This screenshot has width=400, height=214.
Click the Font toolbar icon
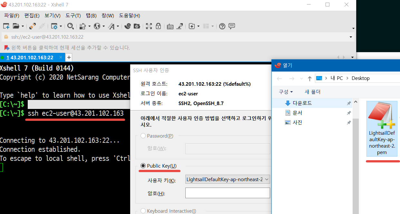coord(111,26)
